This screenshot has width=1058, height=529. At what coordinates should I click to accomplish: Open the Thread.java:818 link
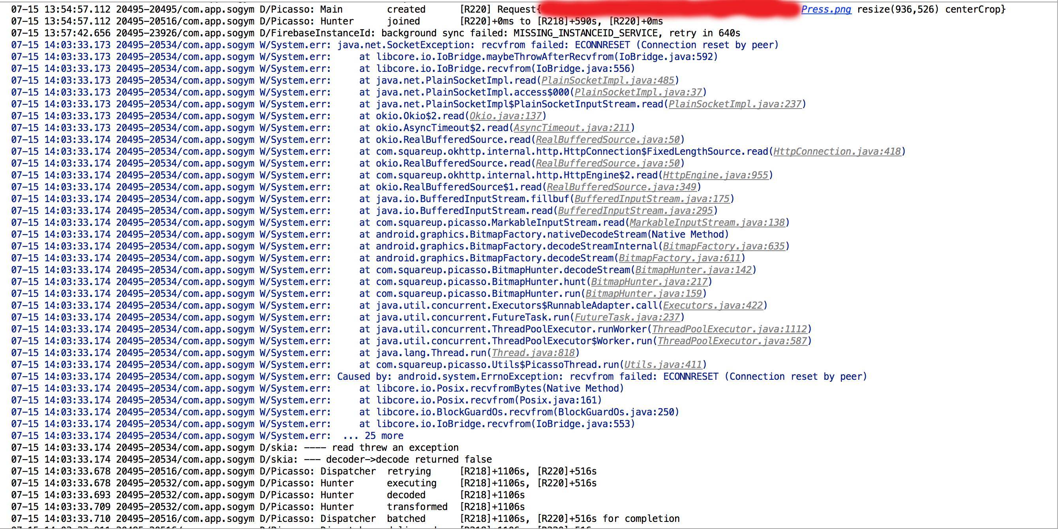[533, 353]
